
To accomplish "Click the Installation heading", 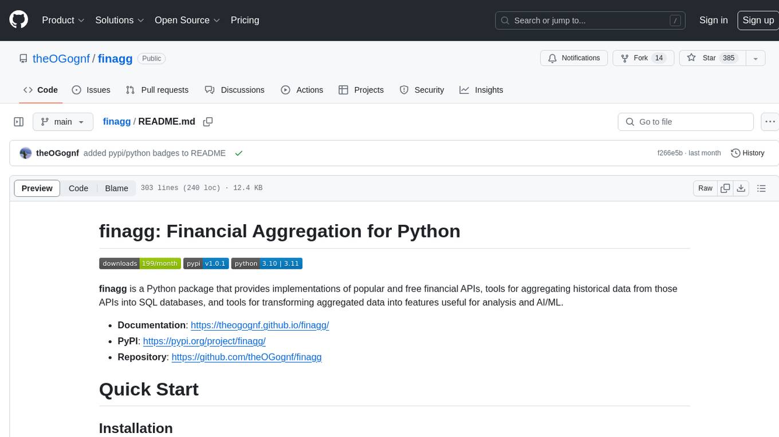I will point(136,428).
